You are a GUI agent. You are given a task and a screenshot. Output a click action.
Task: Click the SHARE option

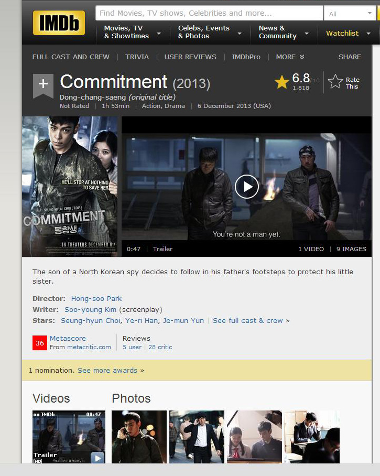(x=350, y=57)
